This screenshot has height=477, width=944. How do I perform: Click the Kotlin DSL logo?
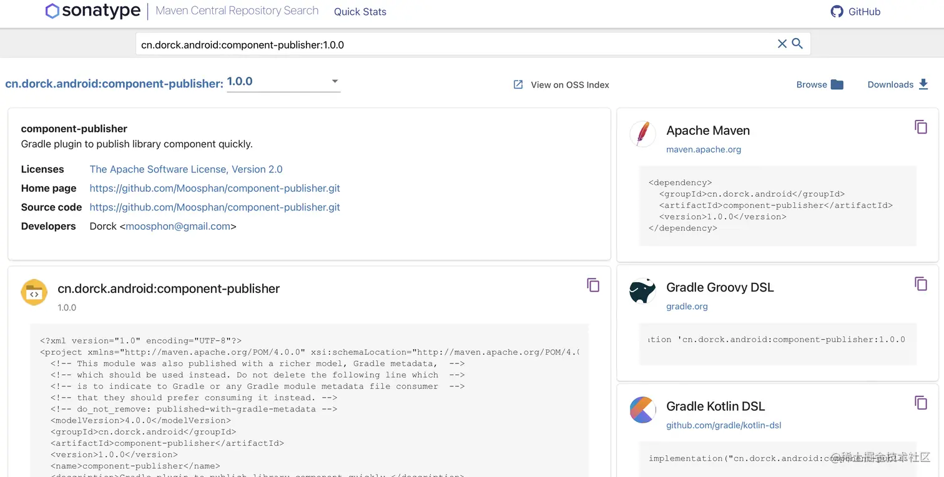coord(642,410)
